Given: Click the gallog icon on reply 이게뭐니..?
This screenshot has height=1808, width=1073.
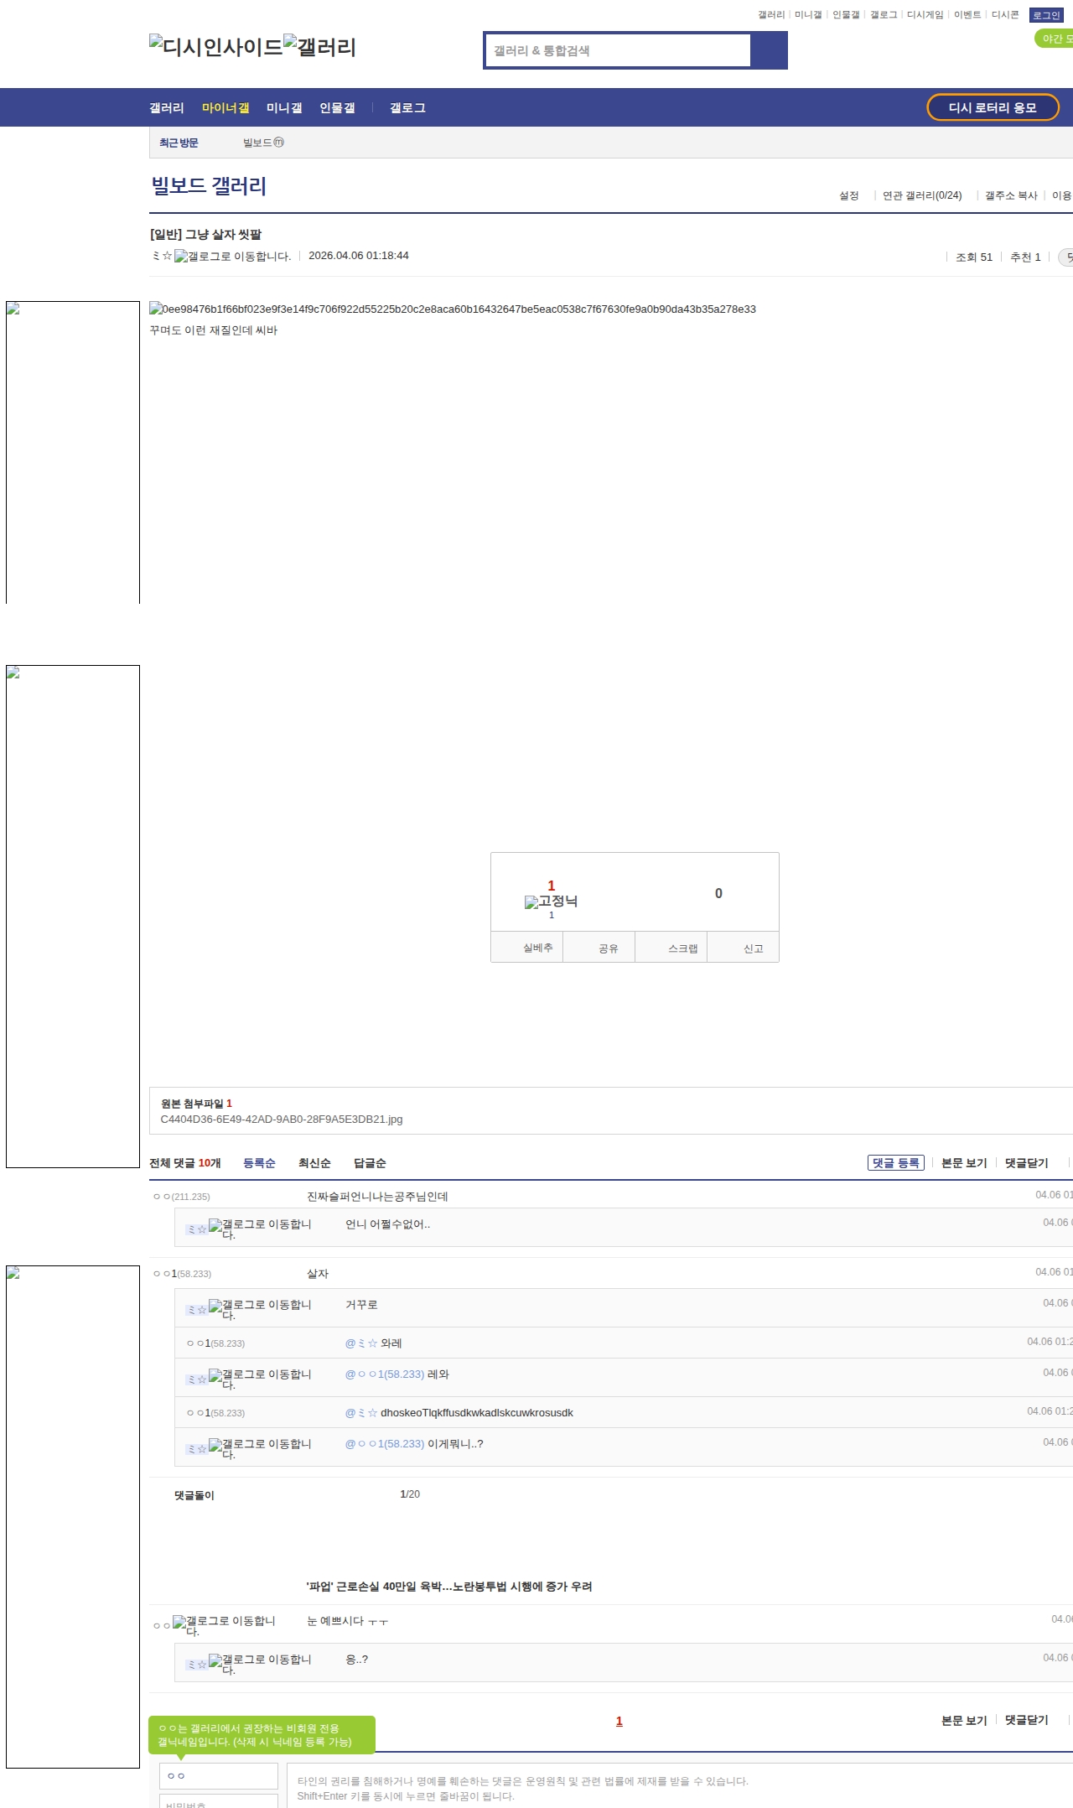Looking at the screenshot, I should tap(260, 1449).
